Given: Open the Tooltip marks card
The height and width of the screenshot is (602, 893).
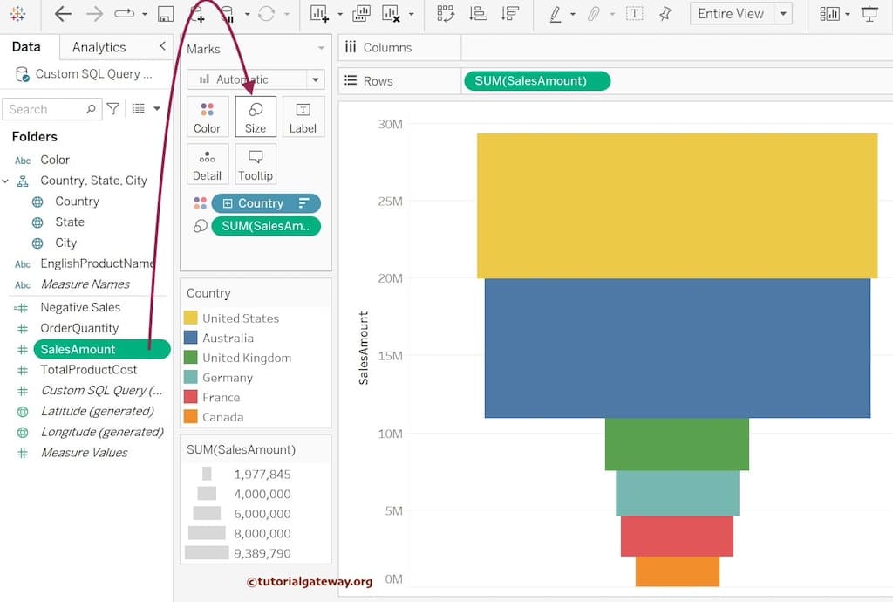Looking at the screenshot, I should coord(256,164).
